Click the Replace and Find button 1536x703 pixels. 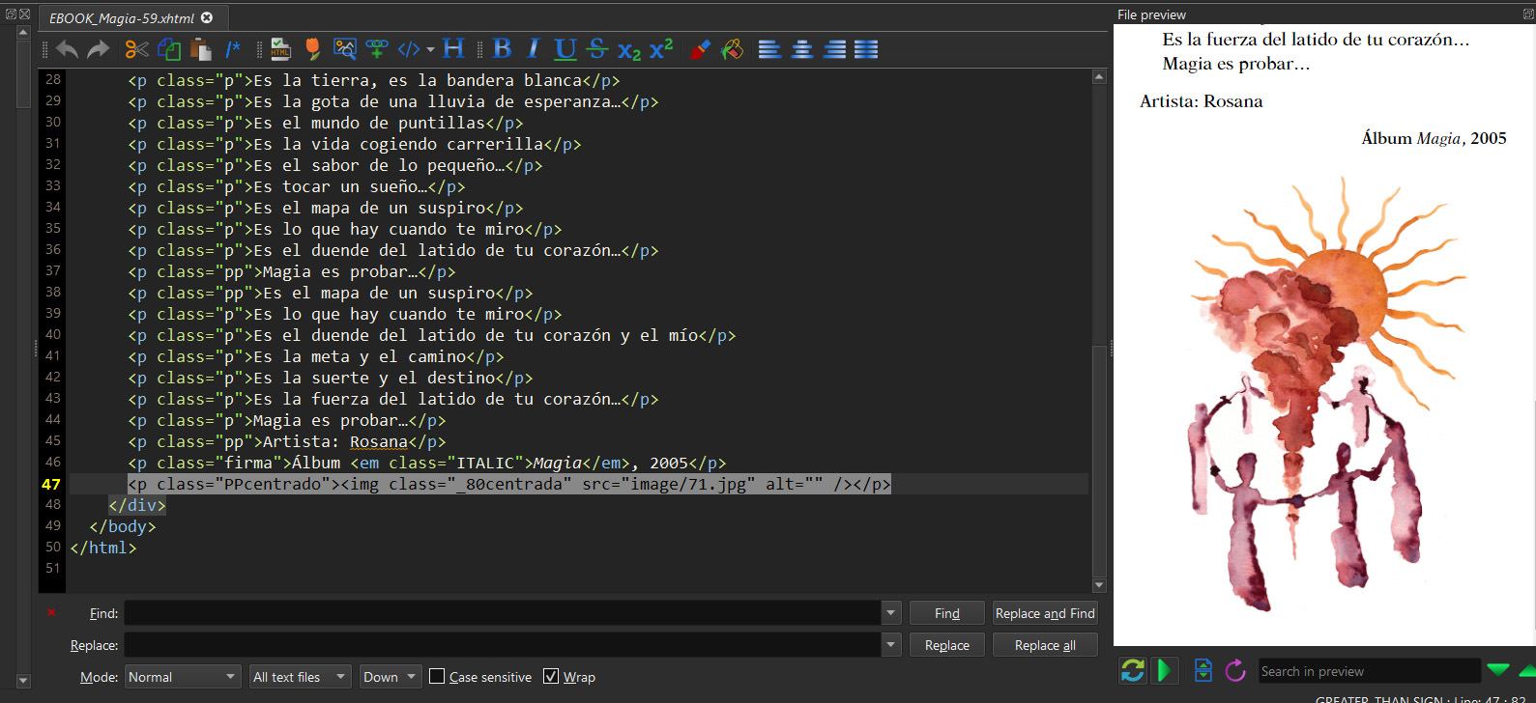(1045, 613)
